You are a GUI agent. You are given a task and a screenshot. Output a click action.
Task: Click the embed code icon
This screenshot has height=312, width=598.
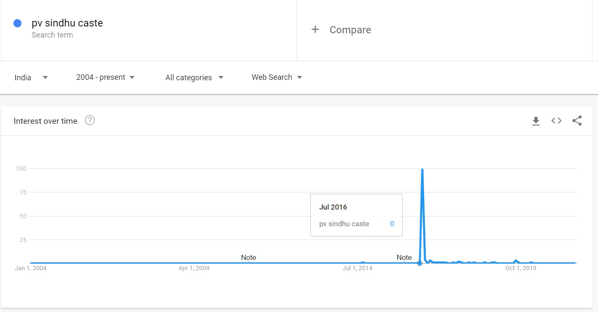[556, 121]
